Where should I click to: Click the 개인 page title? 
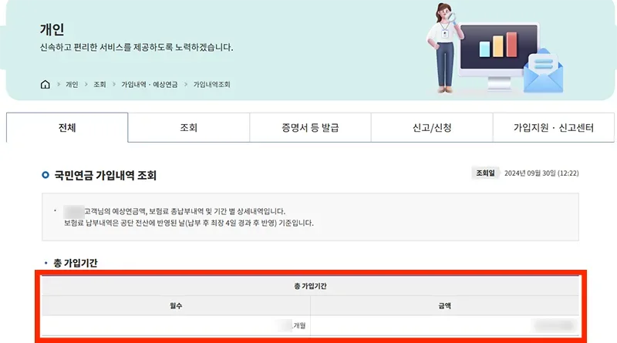coord(52,29)
